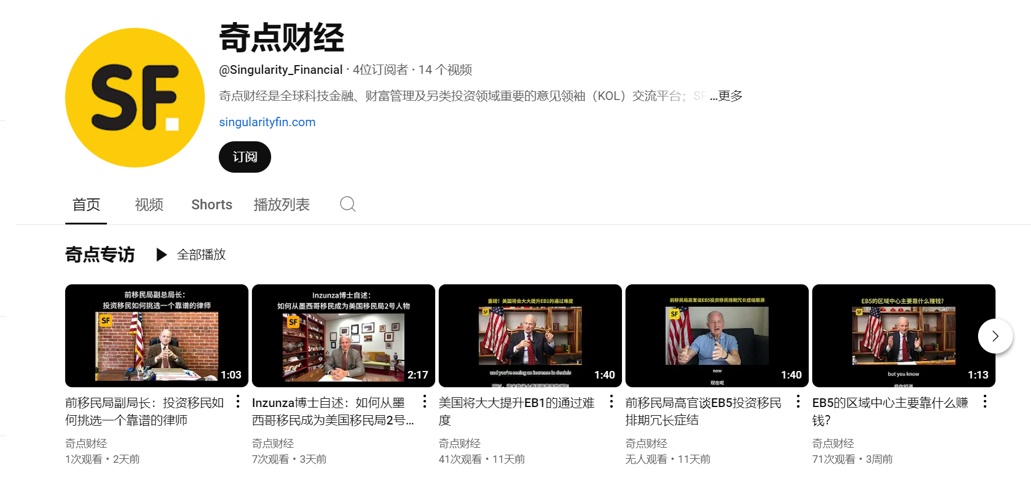Click 奇点财经 channel name under EB1 video
1031x489 pixels.
[460, 444]
